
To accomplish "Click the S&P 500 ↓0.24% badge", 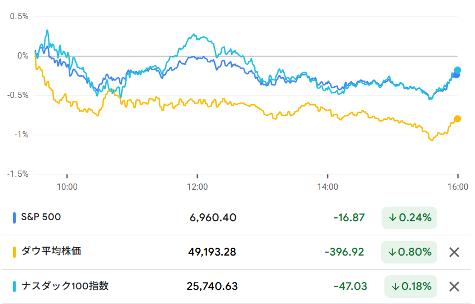I will 409,218.
